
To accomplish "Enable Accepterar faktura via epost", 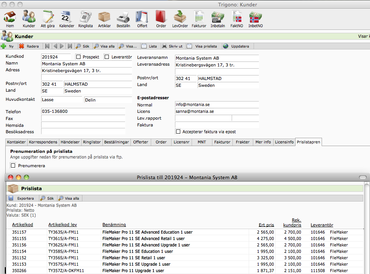I will tap(178, 131).
